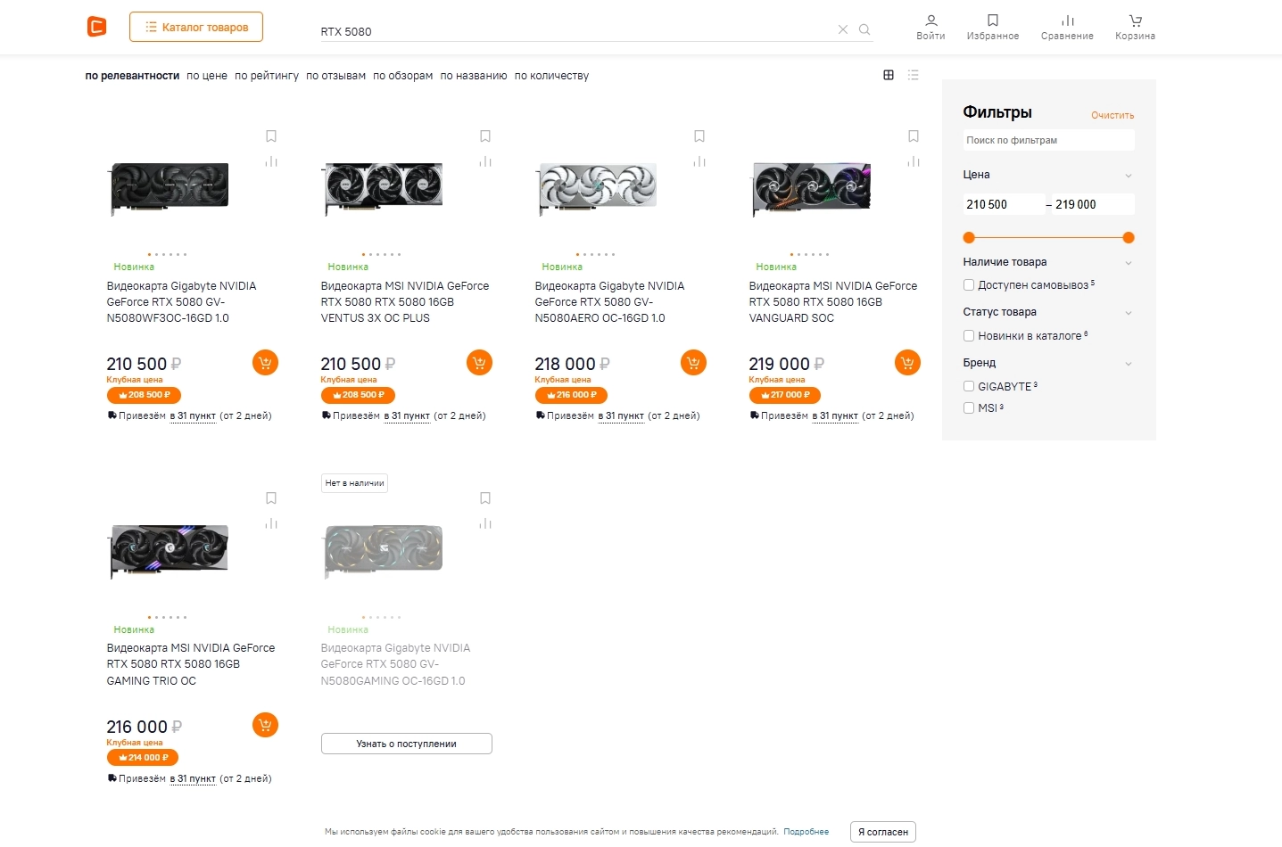Open the Войти account icon
The image size is (1282, 847).
930,27
